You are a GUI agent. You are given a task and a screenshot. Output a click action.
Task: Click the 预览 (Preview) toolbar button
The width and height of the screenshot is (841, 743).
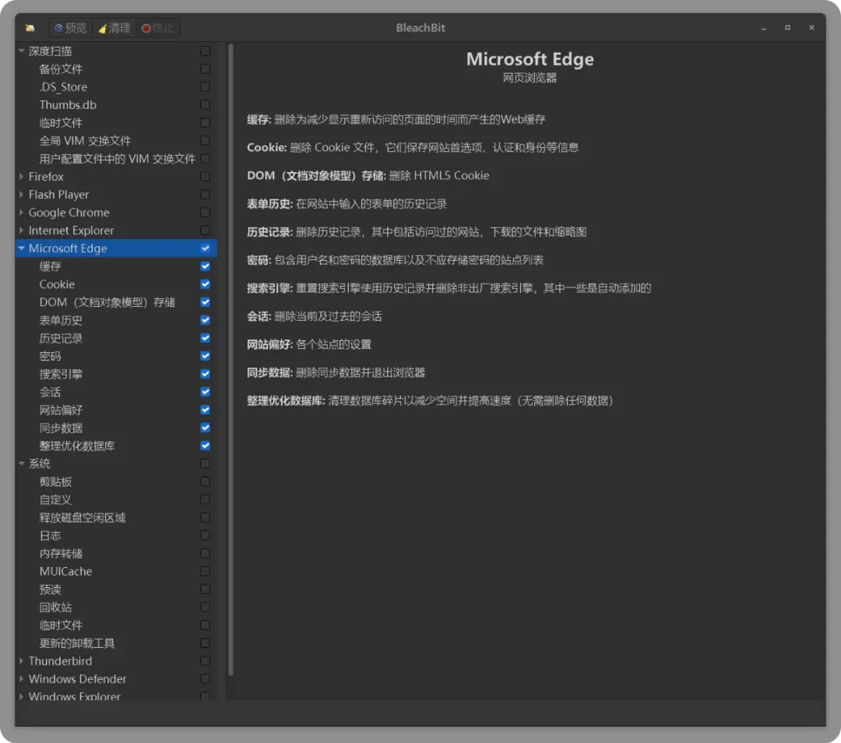70,28
